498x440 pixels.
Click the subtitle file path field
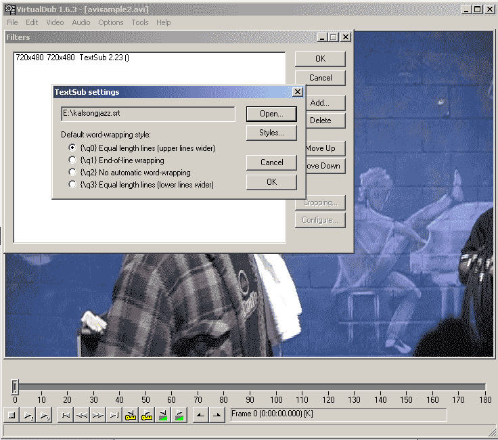pyautogui.click(x=148, y=114)
